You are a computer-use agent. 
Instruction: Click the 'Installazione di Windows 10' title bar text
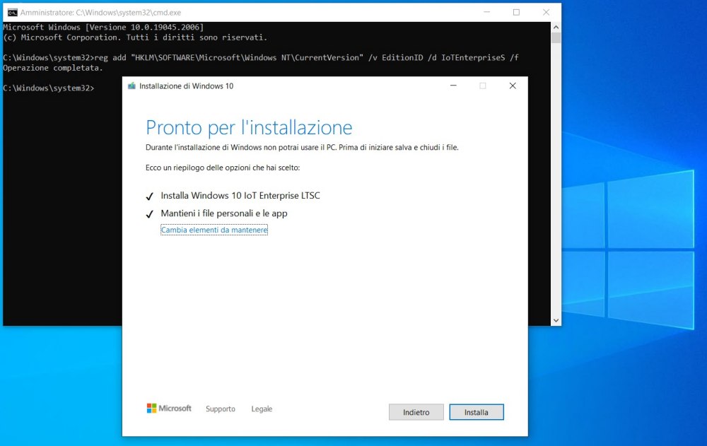coord(186,86)
